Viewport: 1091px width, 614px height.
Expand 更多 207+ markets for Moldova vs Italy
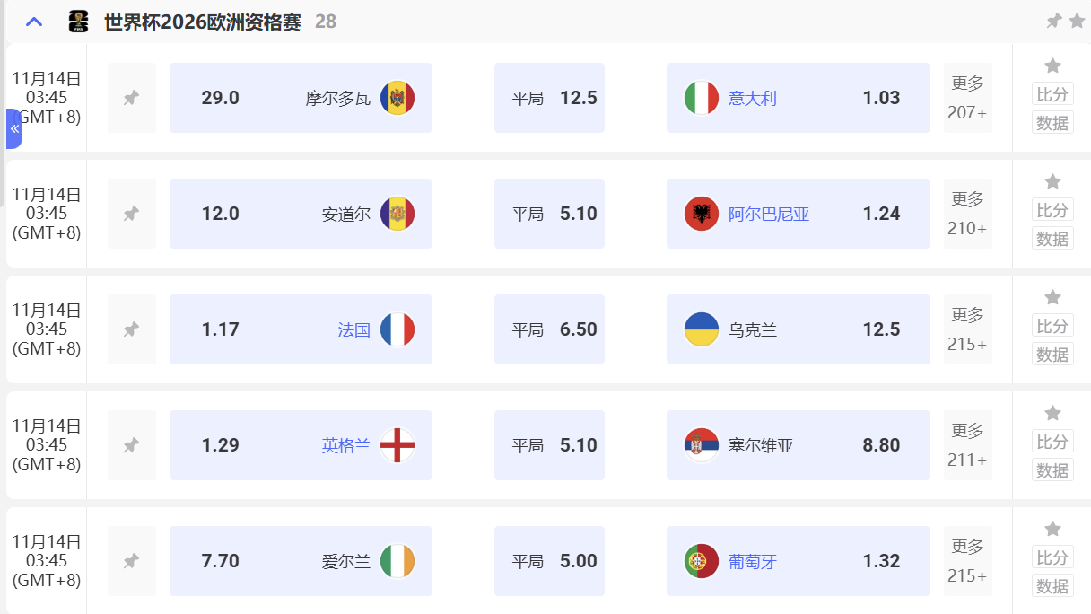(x=966, y=98)
